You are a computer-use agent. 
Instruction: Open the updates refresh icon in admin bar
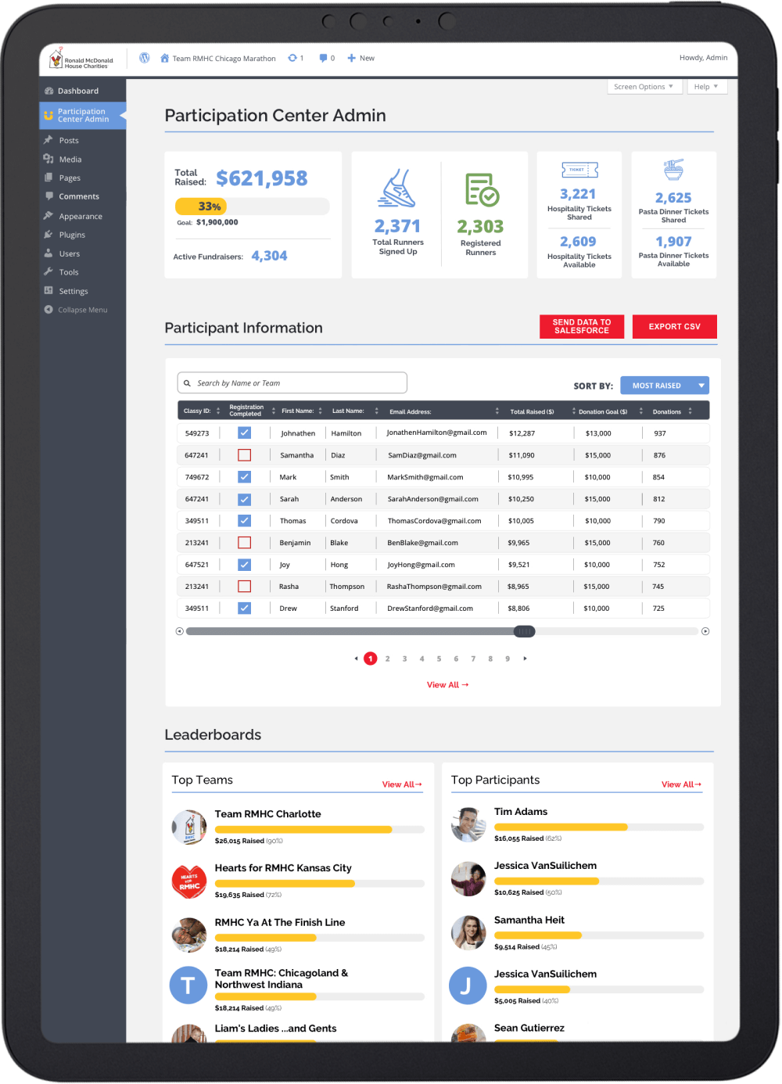(x=292, y=58)
